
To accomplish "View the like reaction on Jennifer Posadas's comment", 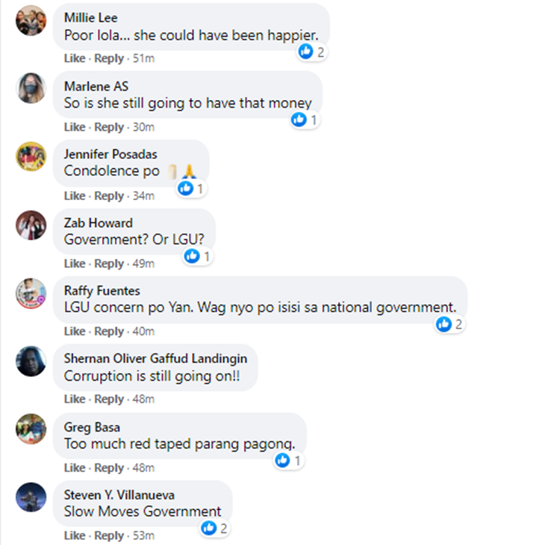I will click(x=192, y=189).
